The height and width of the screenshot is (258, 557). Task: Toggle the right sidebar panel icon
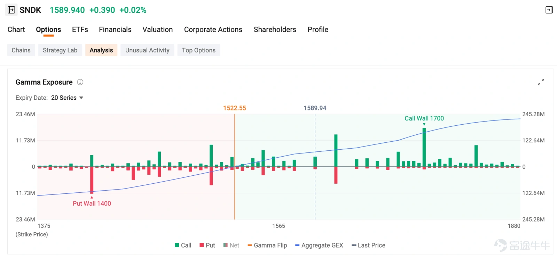tap(549, 10)
